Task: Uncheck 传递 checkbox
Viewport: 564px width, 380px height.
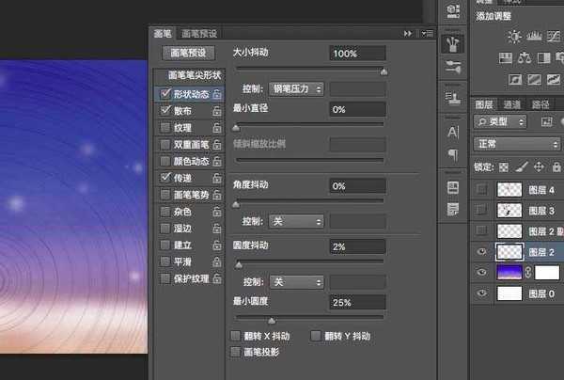Action: pos(165,178)
